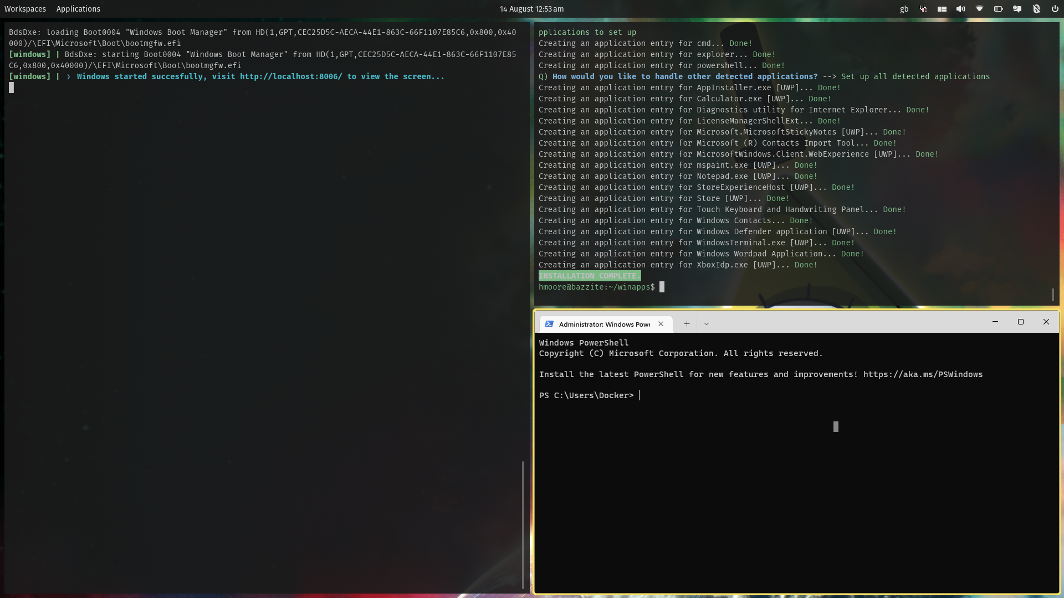Open the gb keyboard layout indicator
Viewport: 1064px width, 598px height.
pyautogui.click(x=904, y=9)
